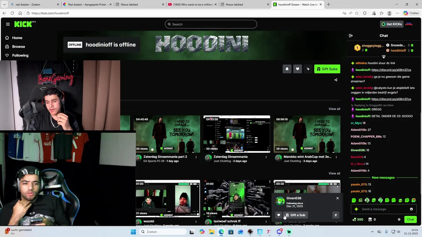This screenshot has width=422, height=237.
Task: Show hidden system tray icons
Action: click(372, 232)
